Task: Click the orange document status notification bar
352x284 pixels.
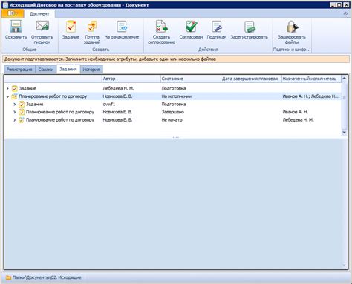Action: (176, 59)
